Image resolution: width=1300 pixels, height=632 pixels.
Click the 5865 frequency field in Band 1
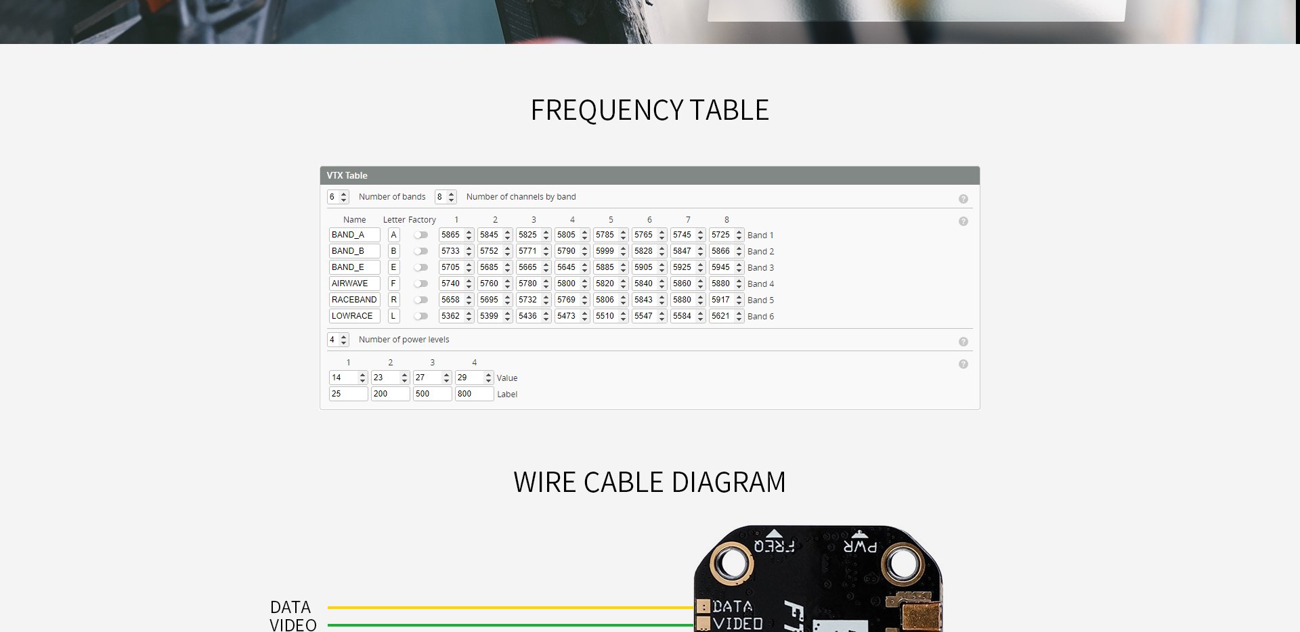[451, 235]
